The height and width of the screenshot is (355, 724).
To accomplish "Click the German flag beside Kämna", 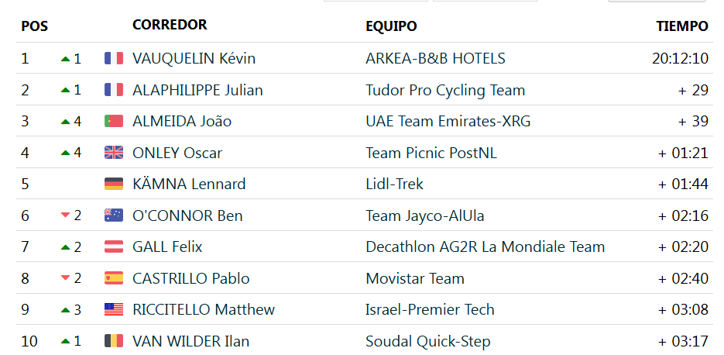I will click(114, 184).
